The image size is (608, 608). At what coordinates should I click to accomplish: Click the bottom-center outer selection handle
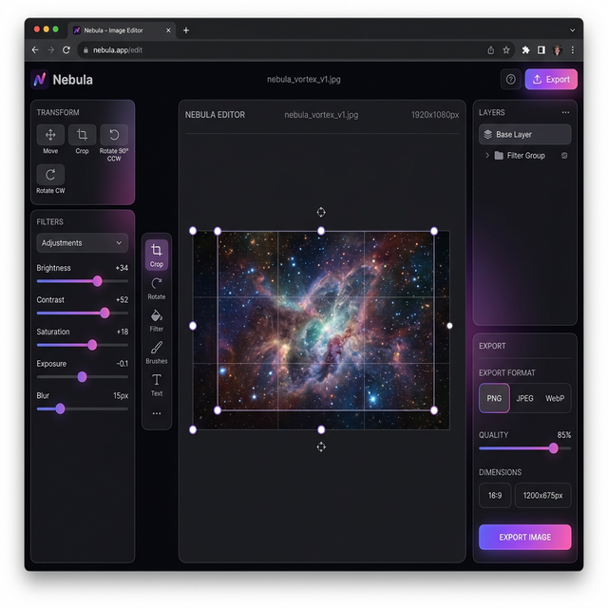point(321,429)
